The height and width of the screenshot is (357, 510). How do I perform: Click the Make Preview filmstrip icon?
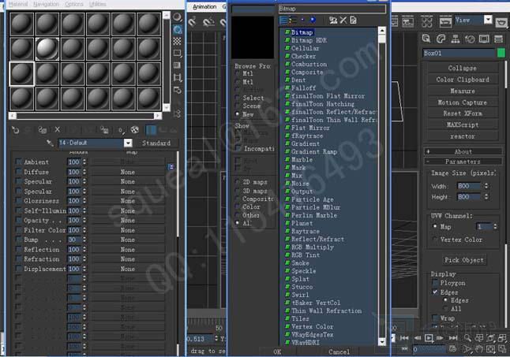pyautogui.click(x=178, y=77)
